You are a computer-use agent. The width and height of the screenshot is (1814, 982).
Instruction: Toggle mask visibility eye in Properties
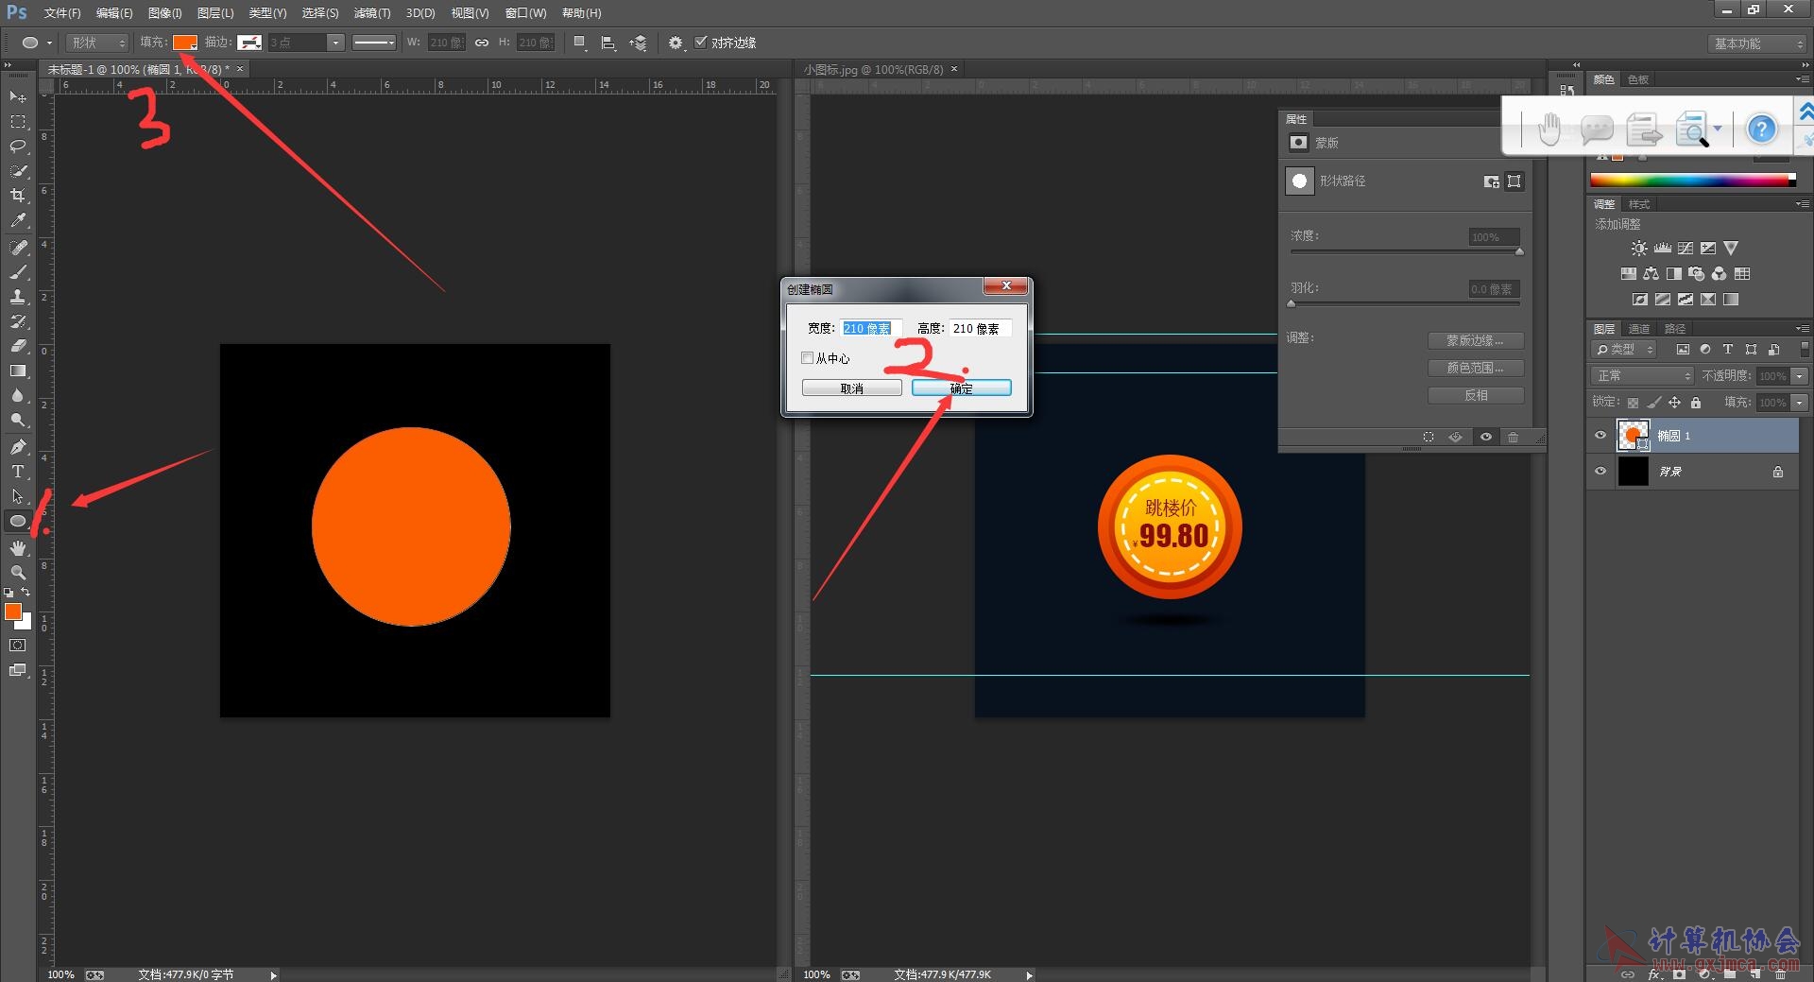coord(1486,437)
